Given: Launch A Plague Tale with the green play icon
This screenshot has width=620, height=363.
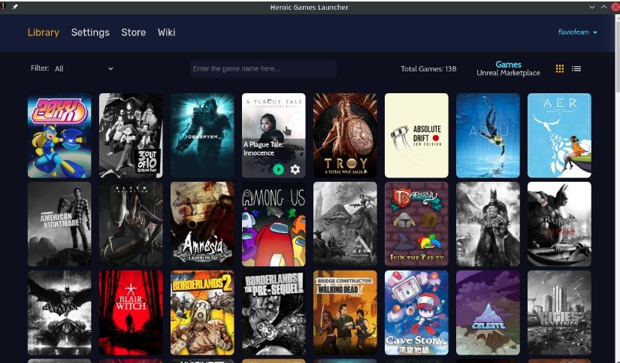Looking at the screenshot, I should coord(278,170).
